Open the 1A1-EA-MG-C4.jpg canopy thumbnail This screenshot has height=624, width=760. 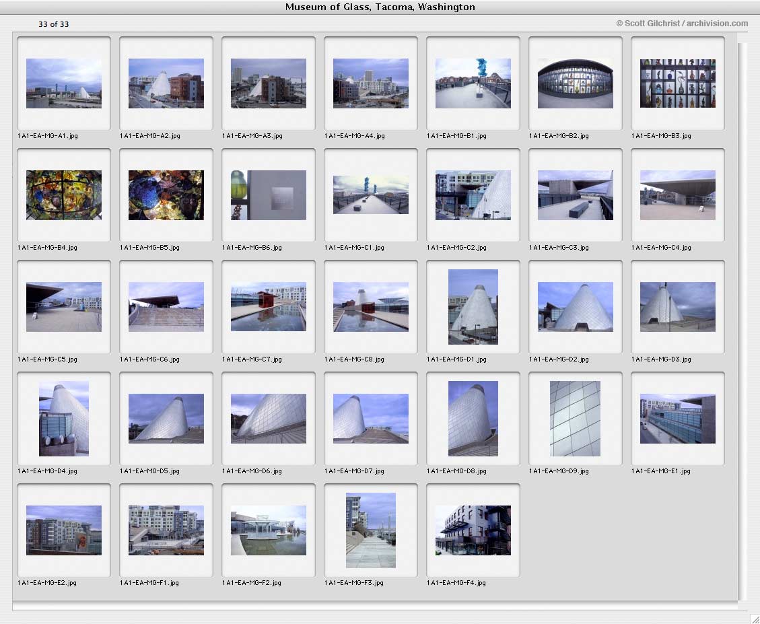(678, 195)
